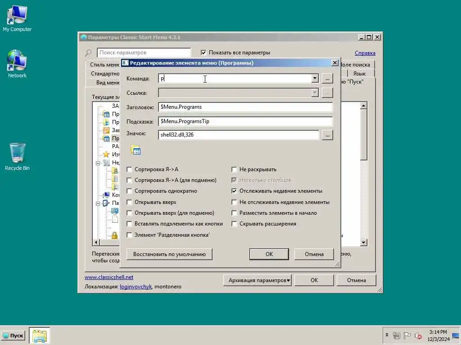The width and height of the screenshot is (461, 345).
Task: Open the Справка help link
Action: (x=365, y=53)
